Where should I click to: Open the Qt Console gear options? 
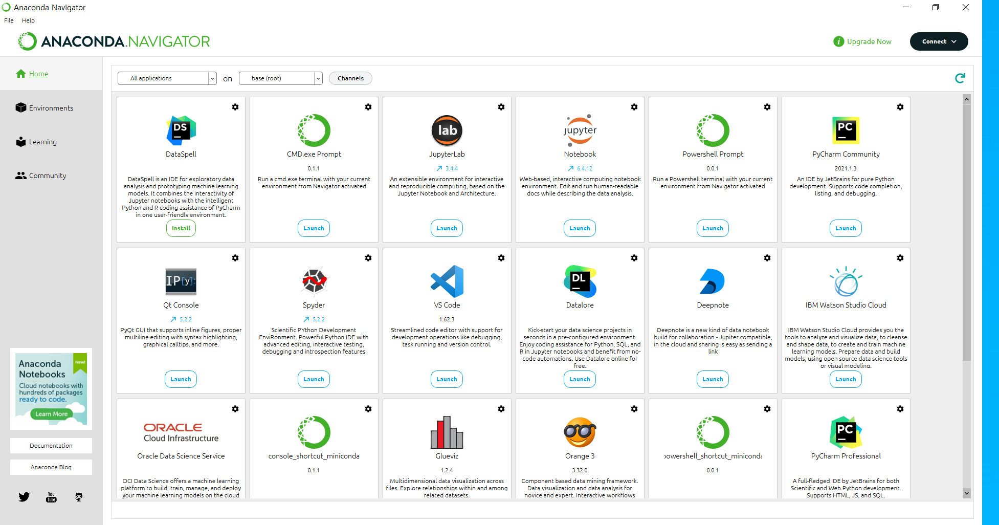coord(235,258)
